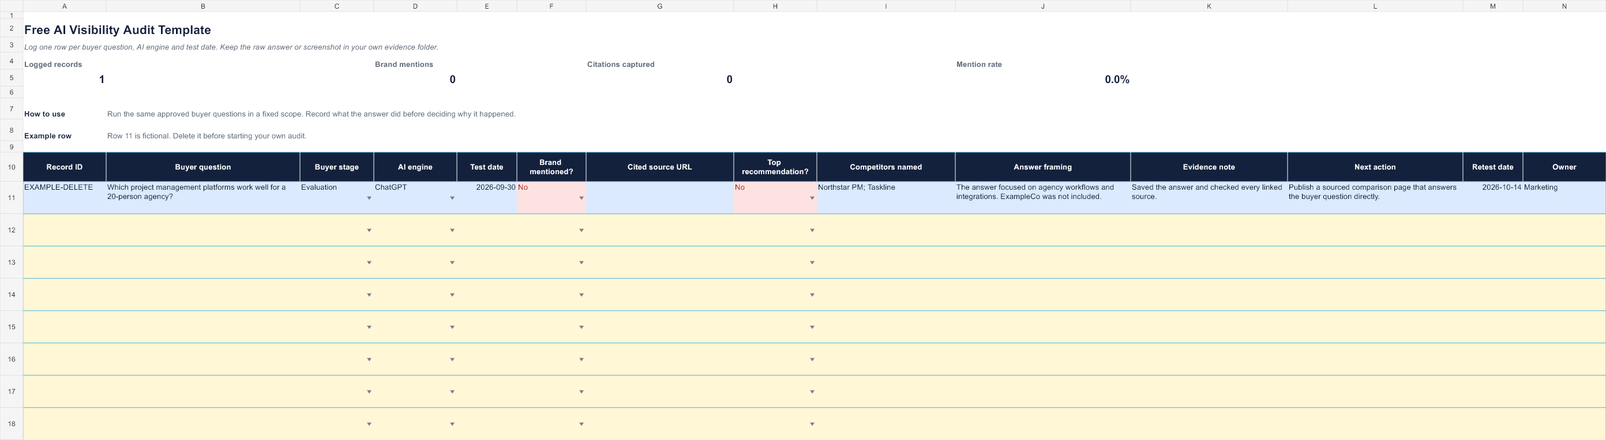Viewport: 1606px width, 440px height.
Task: Click the 'Example row' label
Action: pos(47,136)
